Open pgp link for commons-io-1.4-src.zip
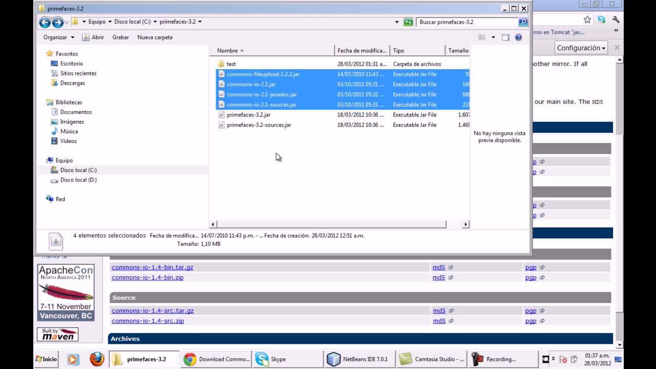656x369 pixels. point(530,321)
